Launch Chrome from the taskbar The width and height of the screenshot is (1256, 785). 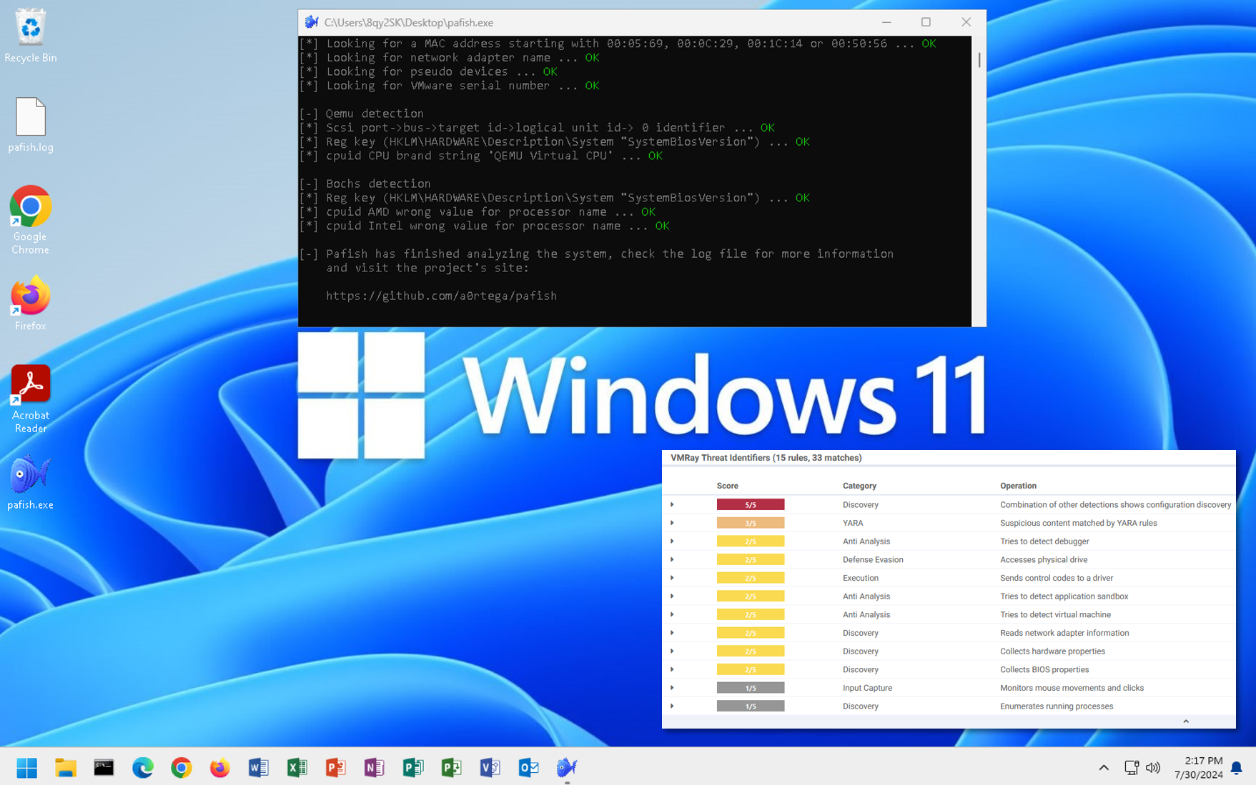click(182, 768)
